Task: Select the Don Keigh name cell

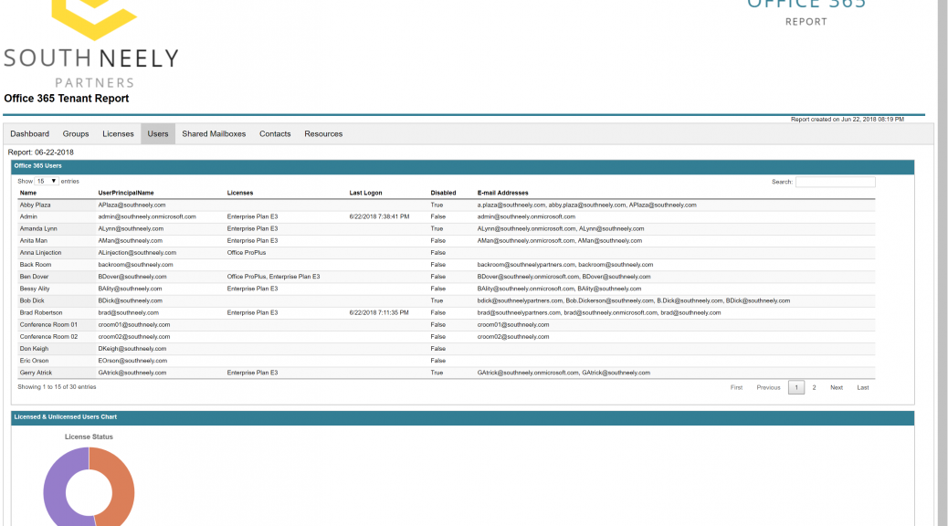Action: point(34,349)
